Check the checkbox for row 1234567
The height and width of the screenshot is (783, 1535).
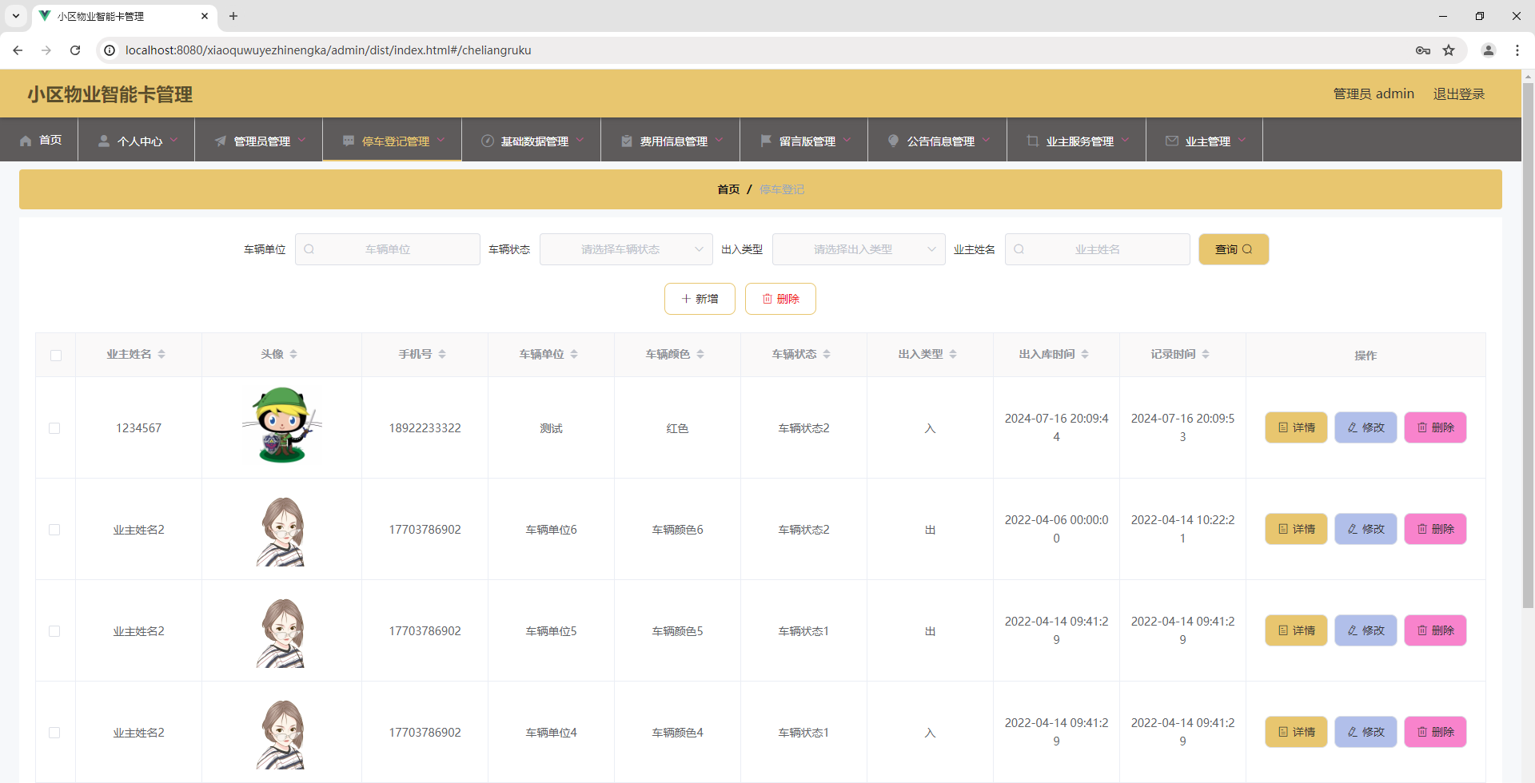[54, 427]
